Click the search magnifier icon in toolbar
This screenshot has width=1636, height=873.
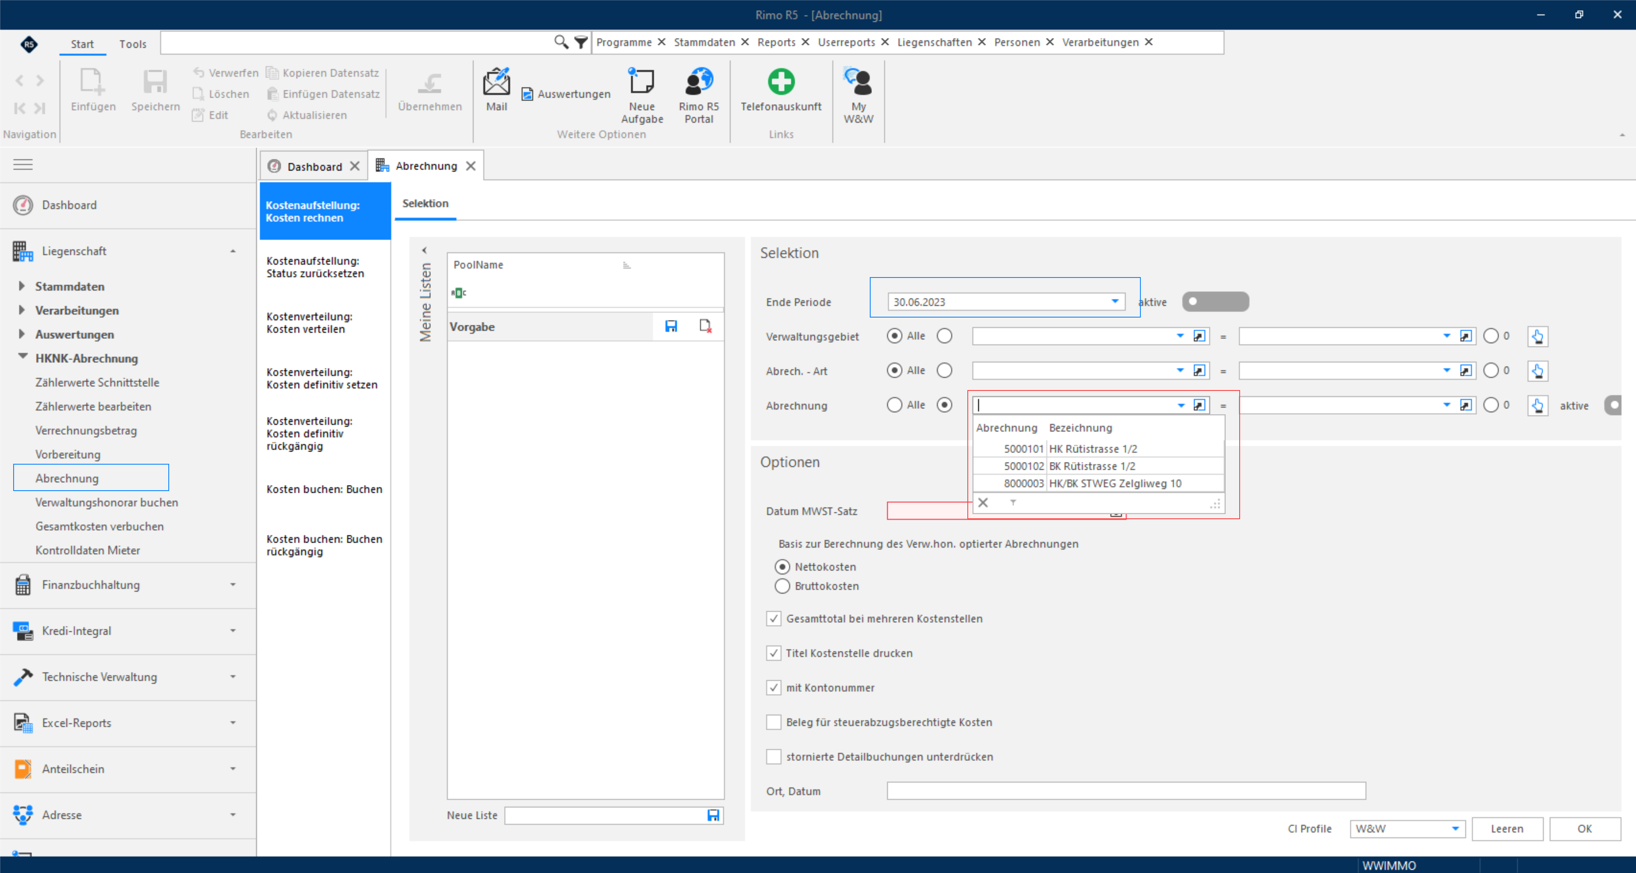coord(560,42)
